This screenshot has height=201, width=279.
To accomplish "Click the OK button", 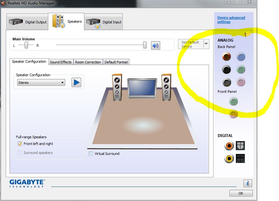I will pos(241,193).
